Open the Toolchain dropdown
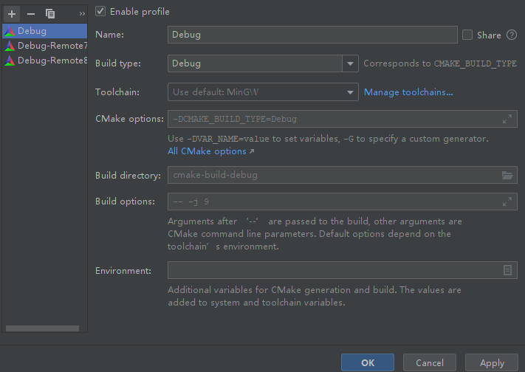The width and height of the screenshot is (525, 372). [351, 92]
